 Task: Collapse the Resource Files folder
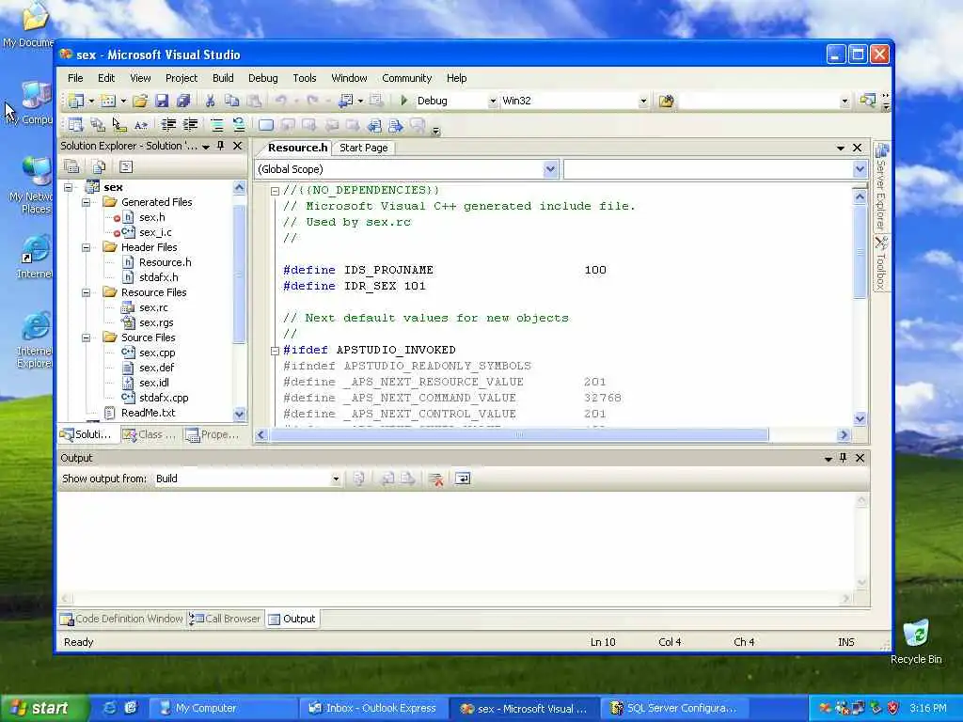(x=86, y=292)
